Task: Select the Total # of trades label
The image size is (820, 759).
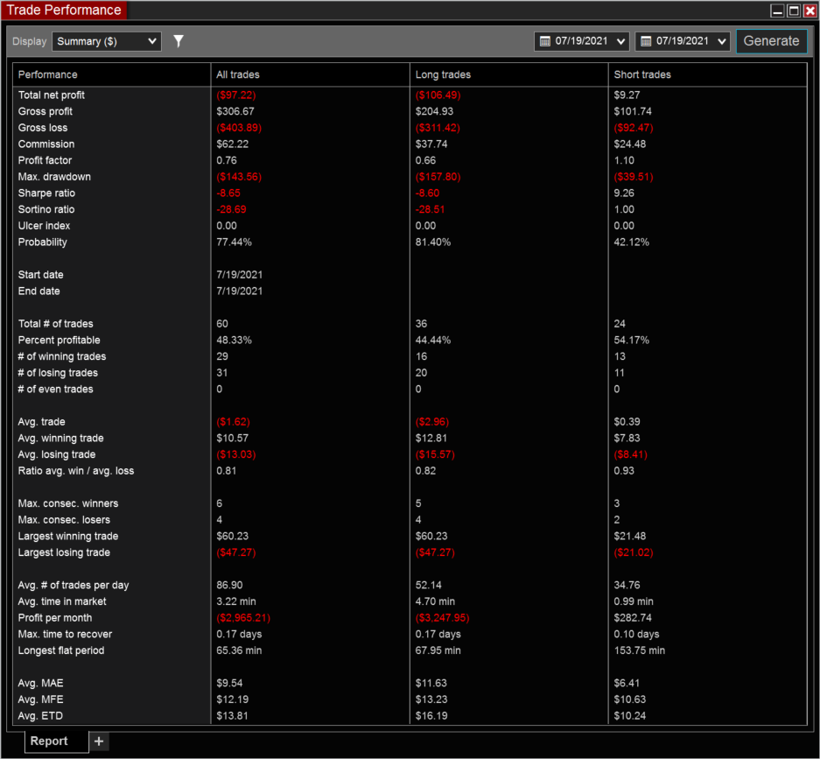Action: click(x=55, y=323)
